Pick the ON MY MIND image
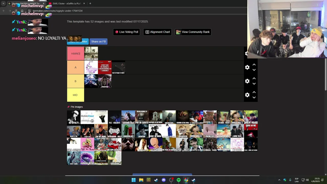Screen dimensions: 327x184 (101, 131)
